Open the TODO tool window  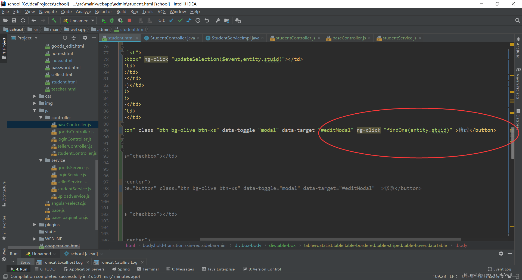pyautogui.click(x=45, y=269)
